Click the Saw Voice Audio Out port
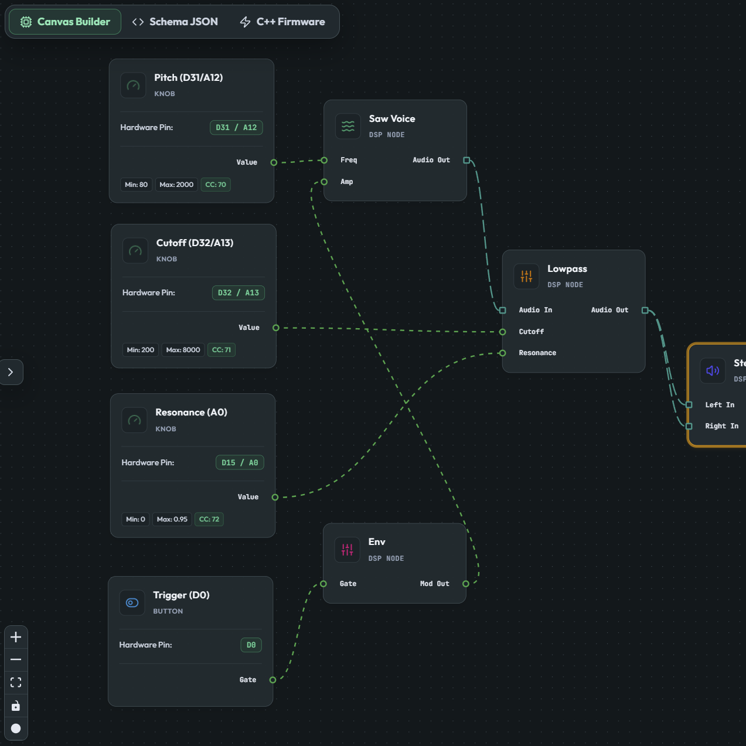 (466, 160)
